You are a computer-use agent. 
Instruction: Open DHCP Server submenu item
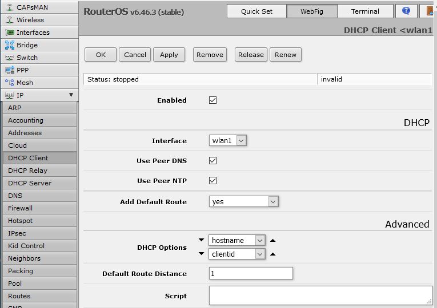40,183
